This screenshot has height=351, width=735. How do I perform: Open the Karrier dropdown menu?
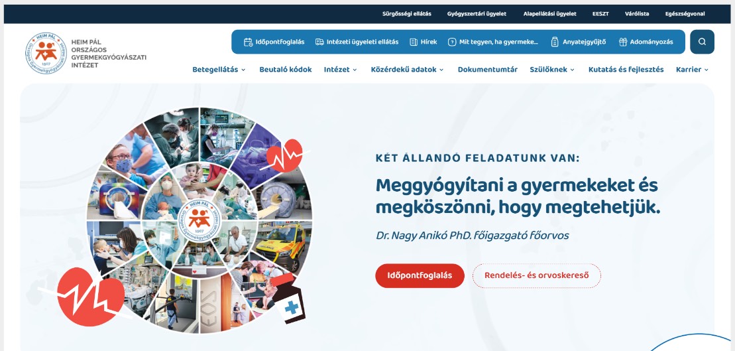[x=693, y=70]
